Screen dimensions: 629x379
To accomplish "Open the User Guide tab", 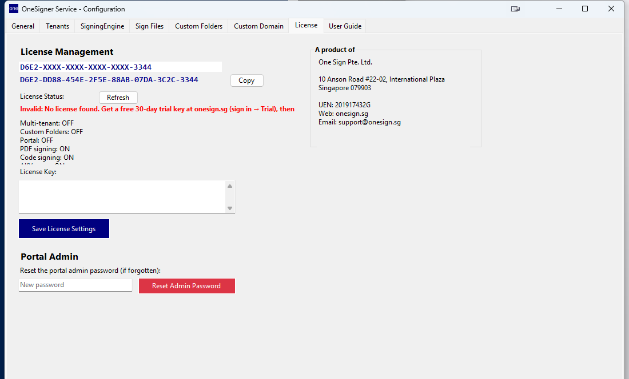I will point(345,26).
